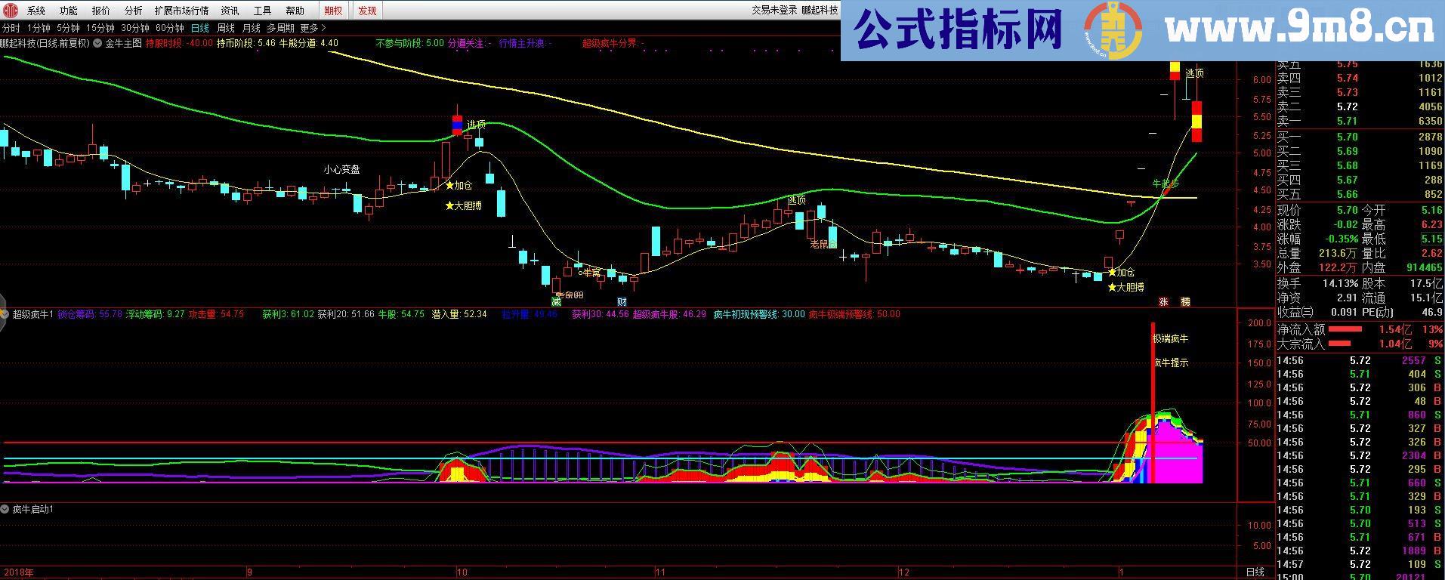The width and height of the screenshot is (1445, 580).
Task: Click the 牛窝 signal marker
Action: click(590, 272)
